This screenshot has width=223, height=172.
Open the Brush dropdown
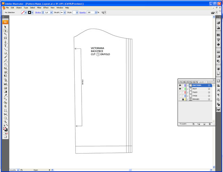[x=65, y=13]
